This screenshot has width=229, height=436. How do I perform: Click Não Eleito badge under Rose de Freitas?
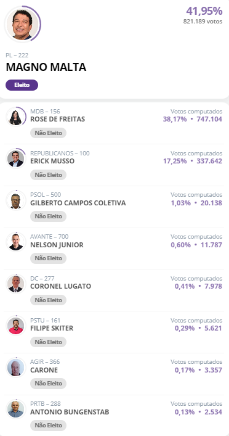(x=48, y=133)
